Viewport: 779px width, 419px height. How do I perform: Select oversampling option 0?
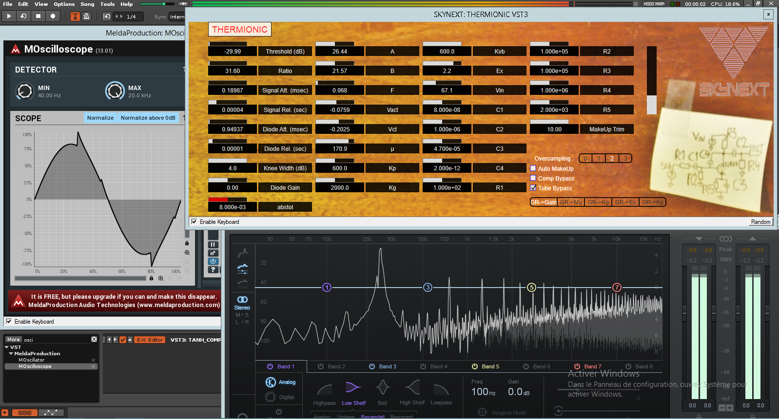click(x=585, y=158)
